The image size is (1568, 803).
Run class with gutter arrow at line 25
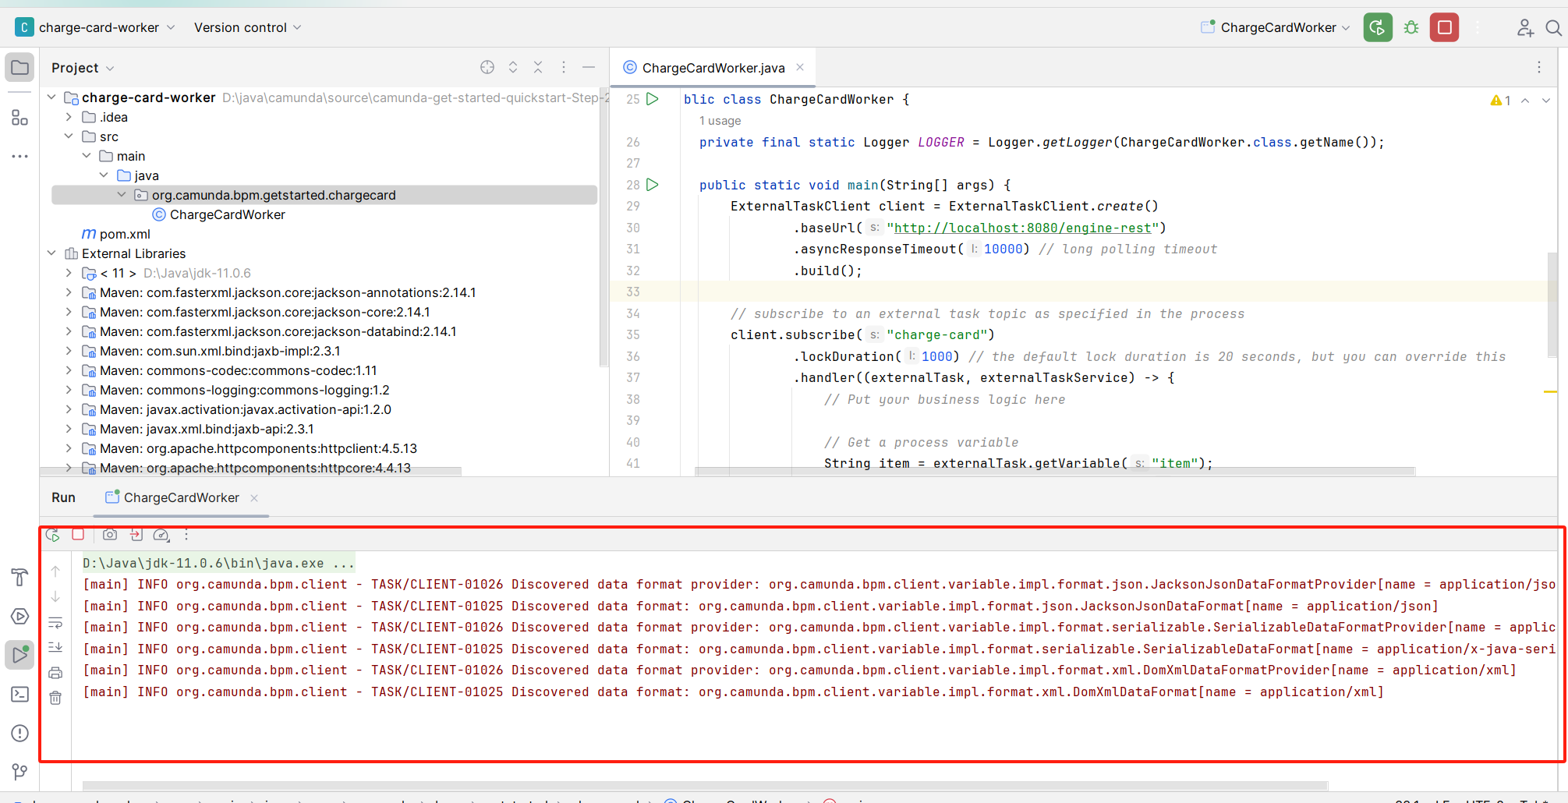[653, 99]
